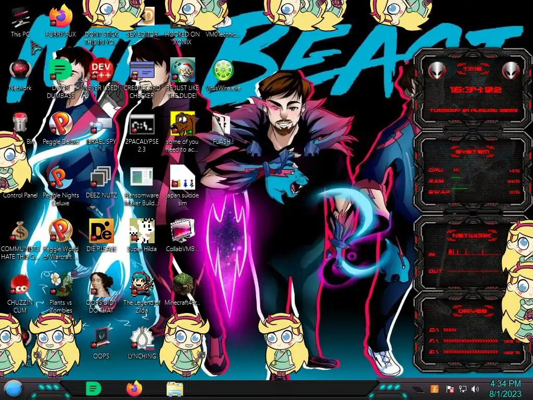Click the CPU usage meter in widget
533x400 pixels.
(474, 170)
